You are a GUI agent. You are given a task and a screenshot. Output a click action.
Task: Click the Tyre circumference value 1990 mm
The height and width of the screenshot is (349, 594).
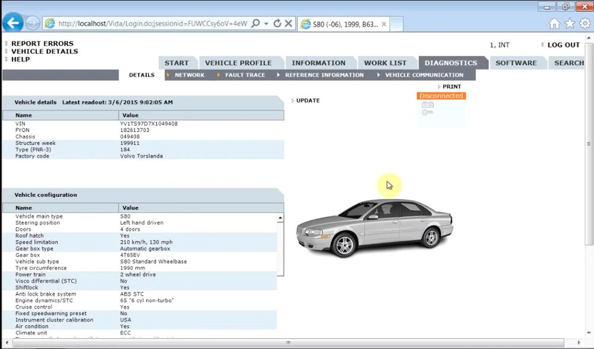click(132, 268)
